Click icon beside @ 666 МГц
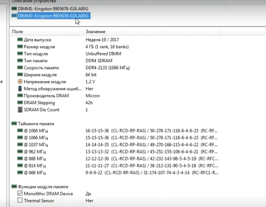Screen dimensions: 266x207 tap(20, 172)
